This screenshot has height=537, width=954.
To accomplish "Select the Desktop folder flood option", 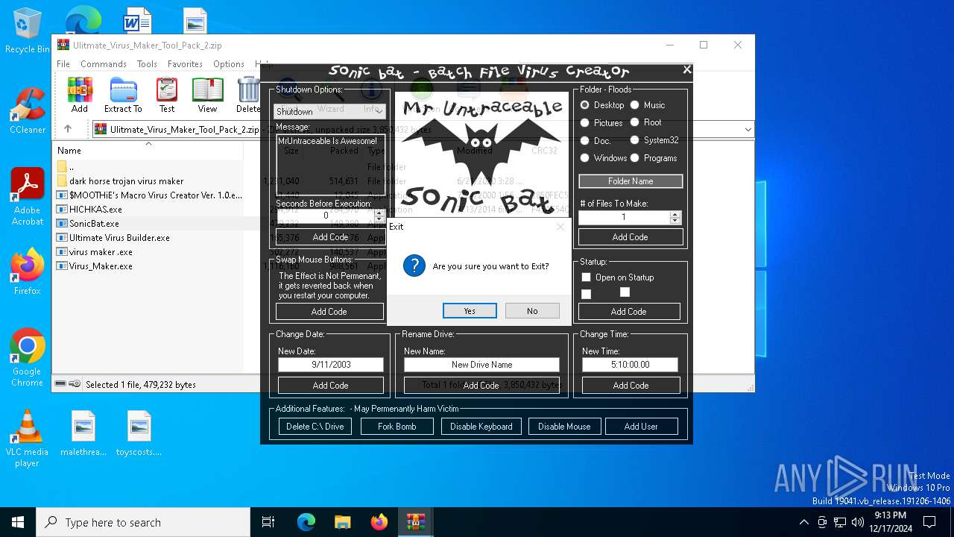I will (x=585, y=105).
